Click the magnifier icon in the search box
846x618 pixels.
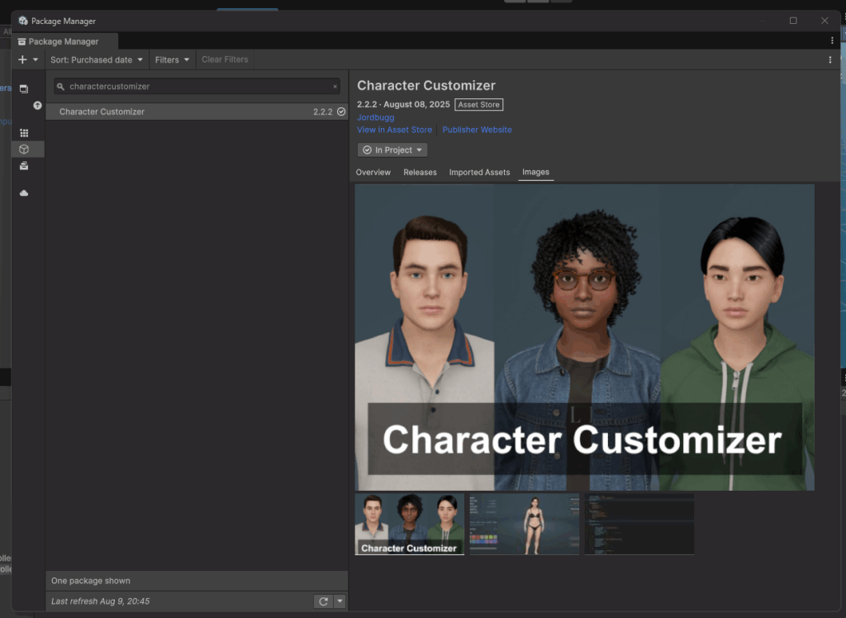(x=60, y=87)
